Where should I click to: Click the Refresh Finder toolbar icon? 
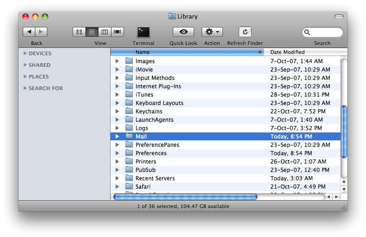point(245,32)
